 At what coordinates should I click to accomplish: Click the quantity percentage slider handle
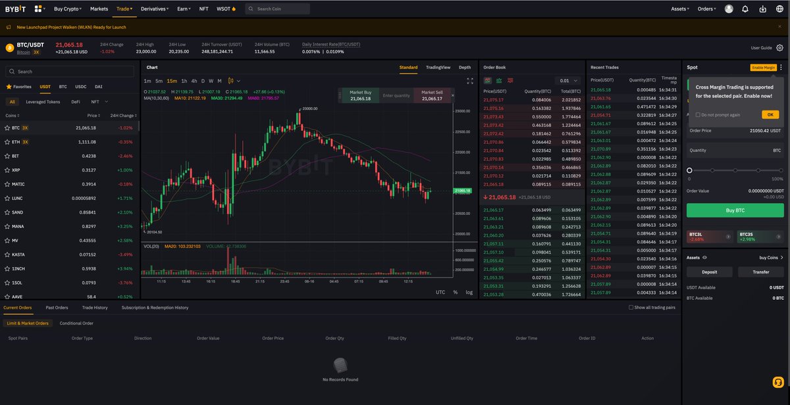point(689,170)
